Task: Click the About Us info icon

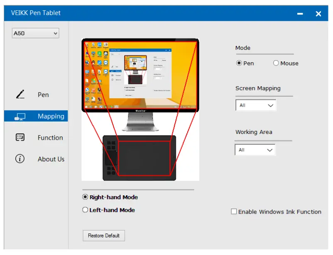Action: coord(20,159)
